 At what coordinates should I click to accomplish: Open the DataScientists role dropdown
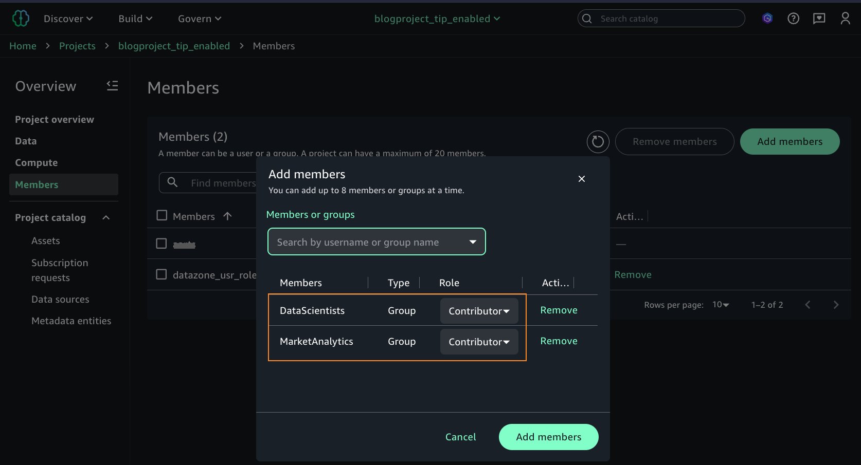pyautogui.click(x=479, y=311)
